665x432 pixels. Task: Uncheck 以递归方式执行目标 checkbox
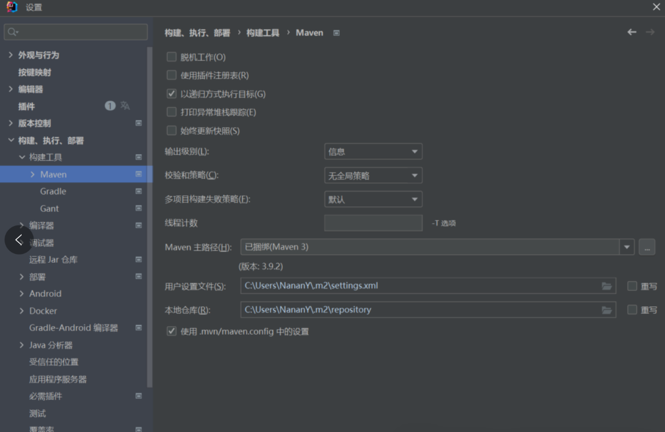click(171, 94)
